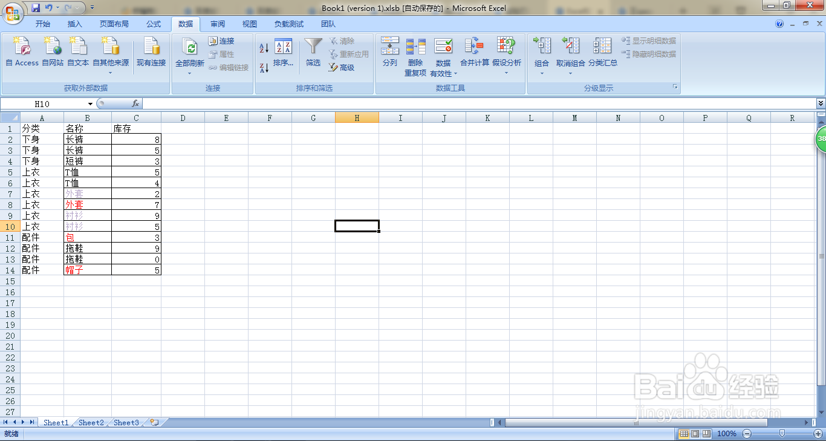
Task: Expand Group (组合) dropdown arrow
Action: 542,73
